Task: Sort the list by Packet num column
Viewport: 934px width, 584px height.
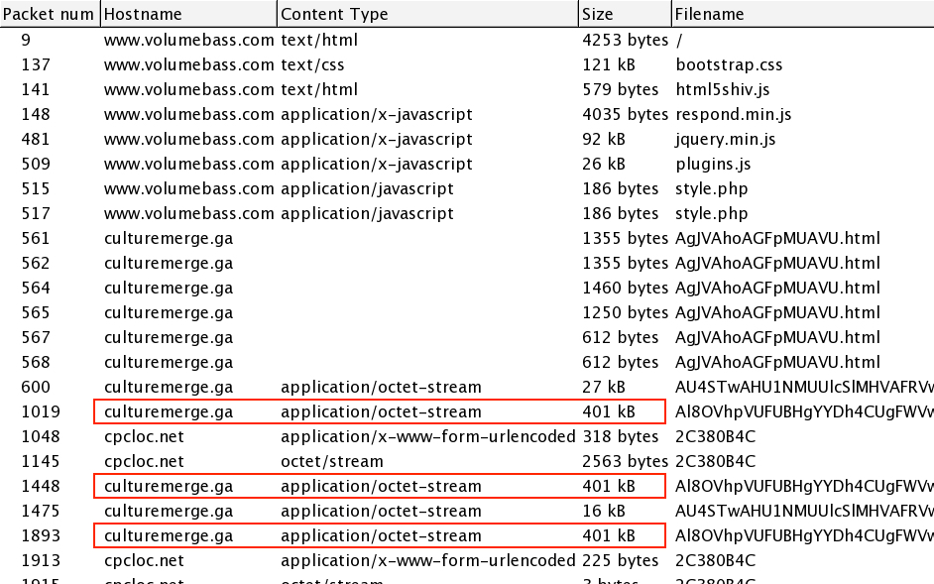Action: click(x=49, y=14)
